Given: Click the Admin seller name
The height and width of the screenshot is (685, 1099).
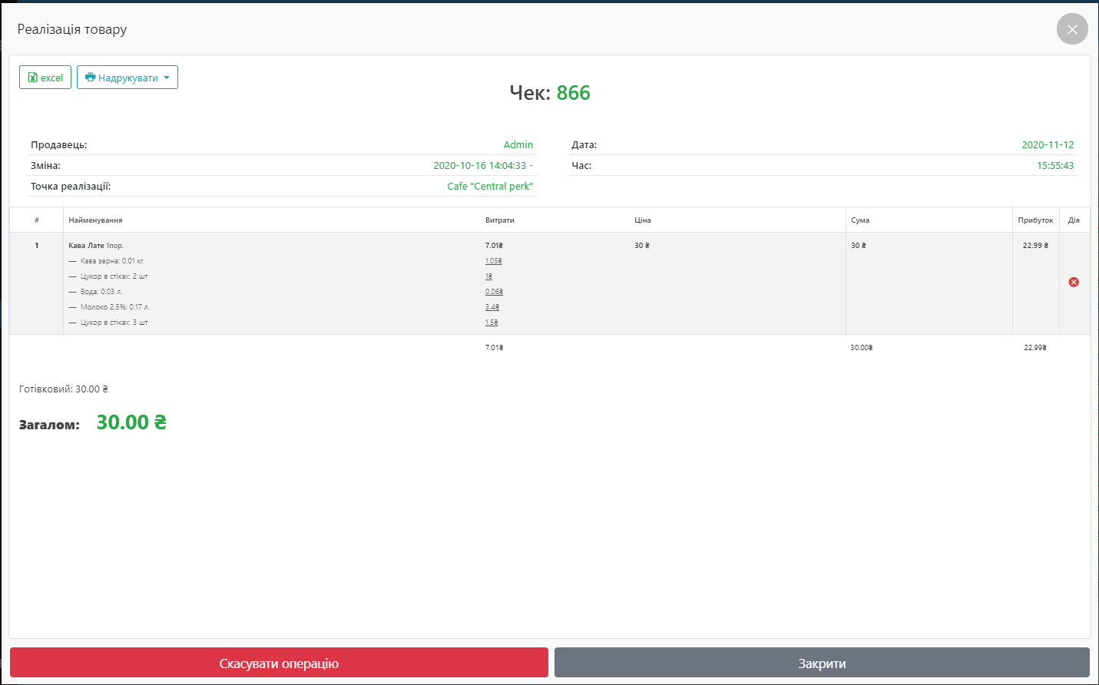Looking at the screenshot, I should point(518,145).
